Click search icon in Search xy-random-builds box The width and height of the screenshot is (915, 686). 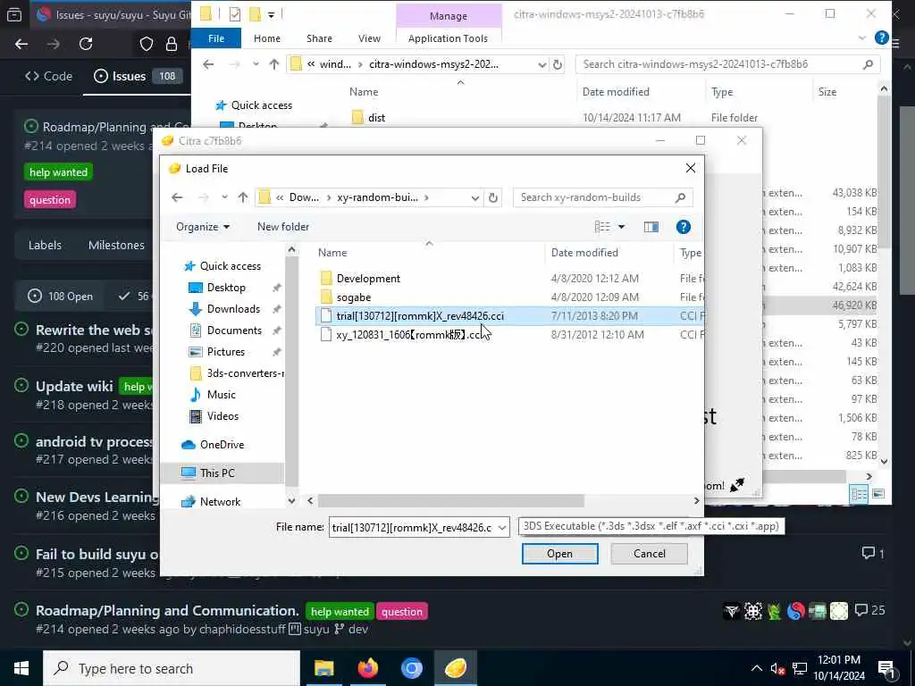point(680,197)
